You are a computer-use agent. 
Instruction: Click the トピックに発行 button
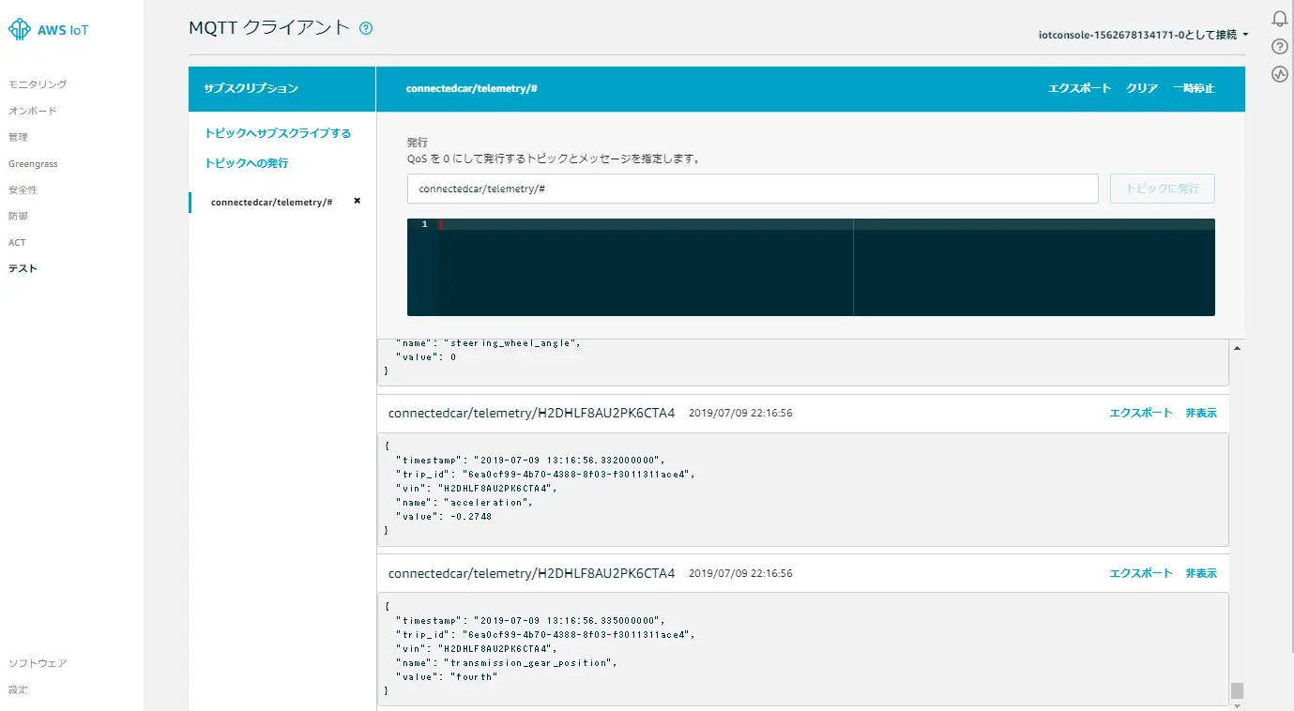[x=1163, y=189]
